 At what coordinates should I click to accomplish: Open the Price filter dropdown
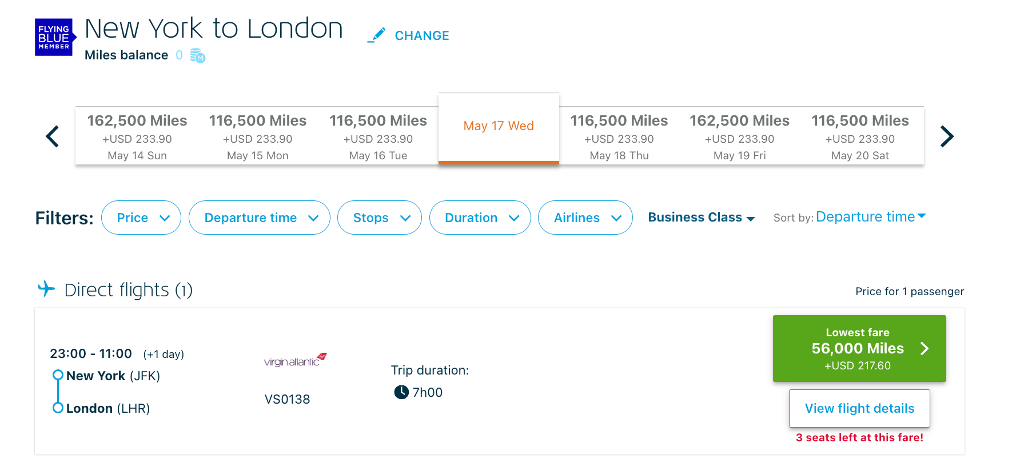141,218
